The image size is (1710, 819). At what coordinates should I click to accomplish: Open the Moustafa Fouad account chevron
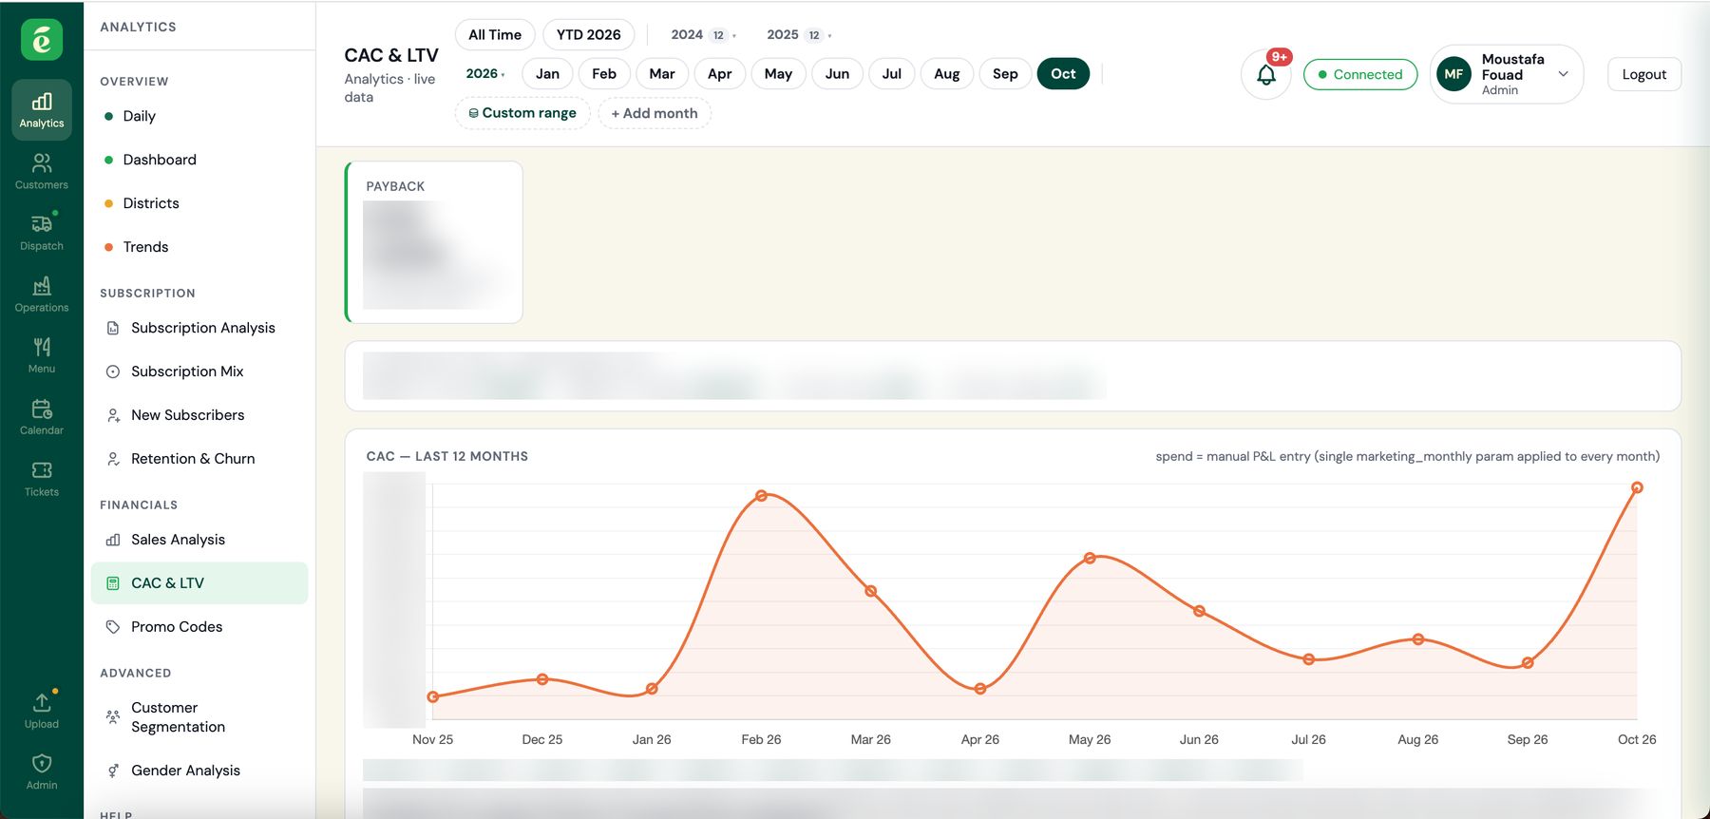[x=1563, y=74]
